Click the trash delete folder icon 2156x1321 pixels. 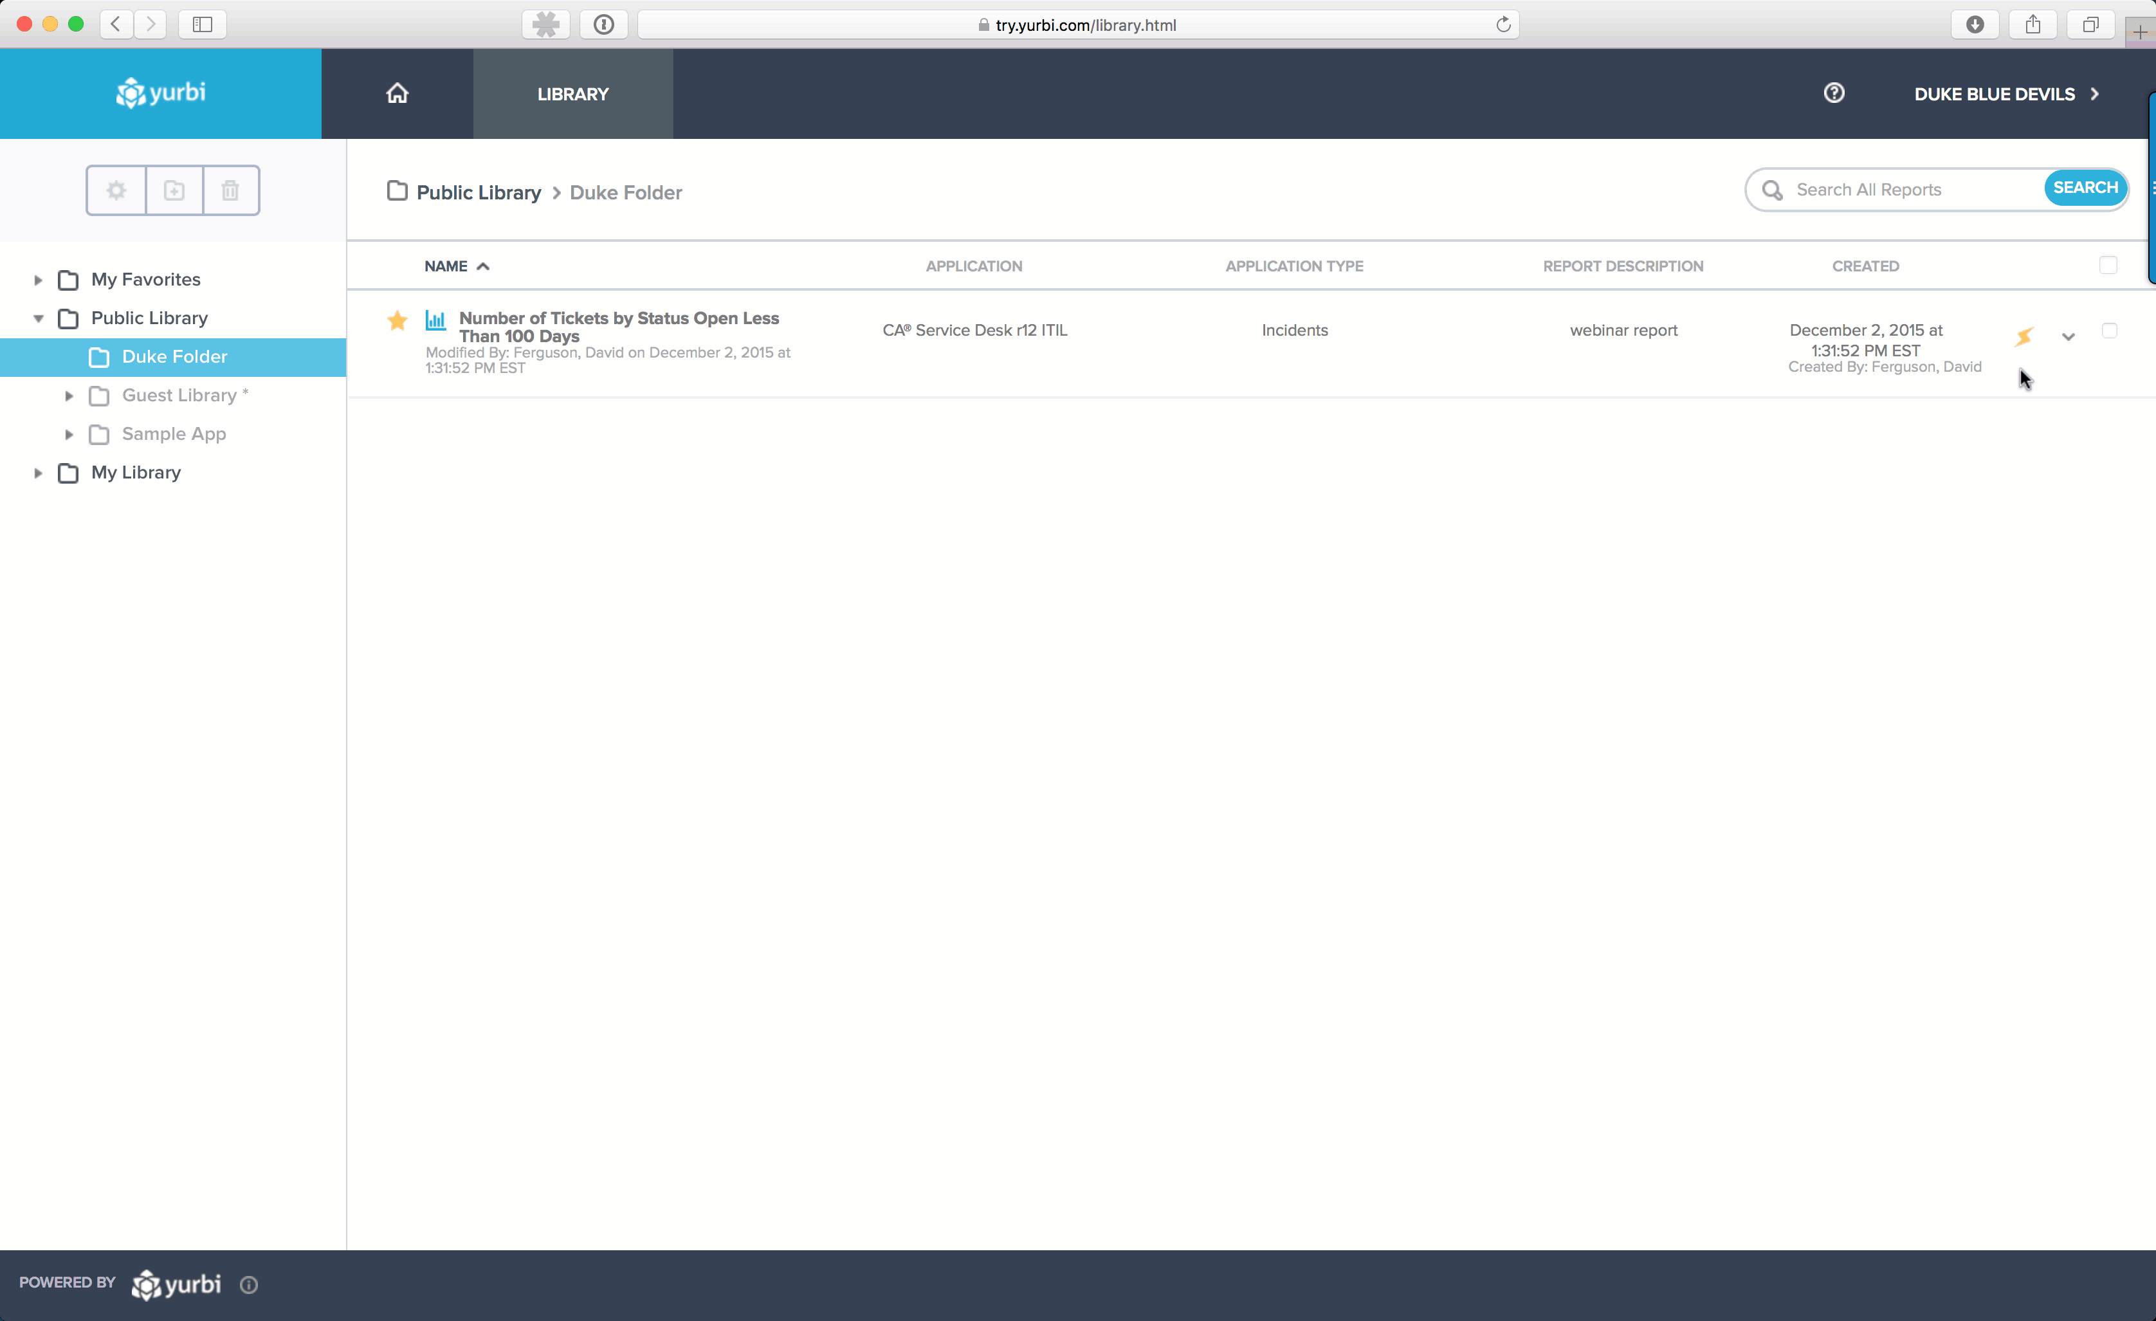pyautogui.click(x=230, y=190)
